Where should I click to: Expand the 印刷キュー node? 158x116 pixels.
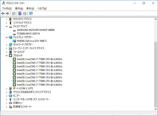pyautogui.click(x=7, y=103)
